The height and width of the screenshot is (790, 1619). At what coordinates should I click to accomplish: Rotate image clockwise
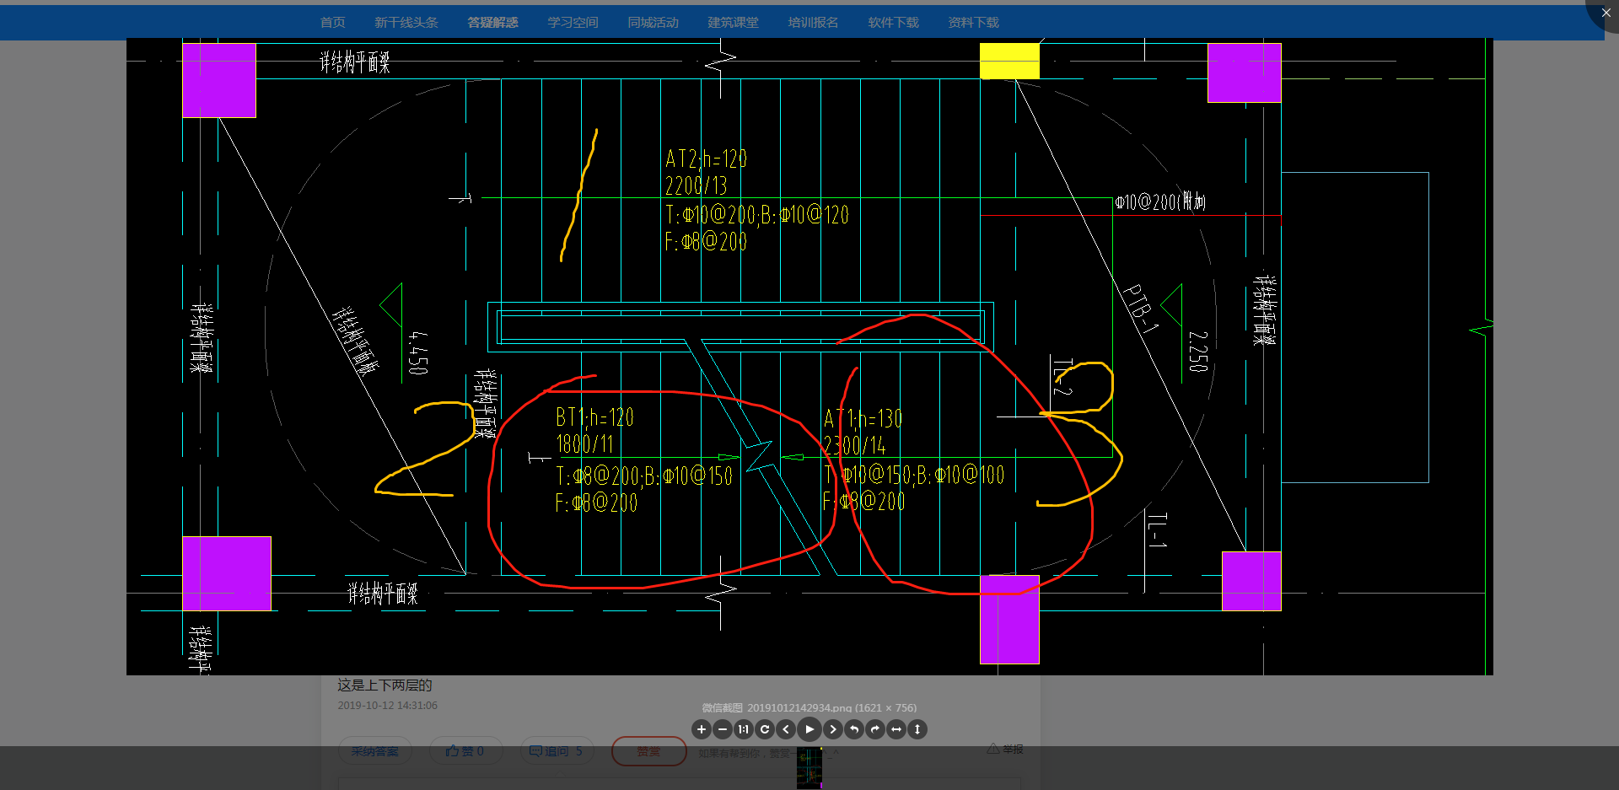[x=875, y=729]
